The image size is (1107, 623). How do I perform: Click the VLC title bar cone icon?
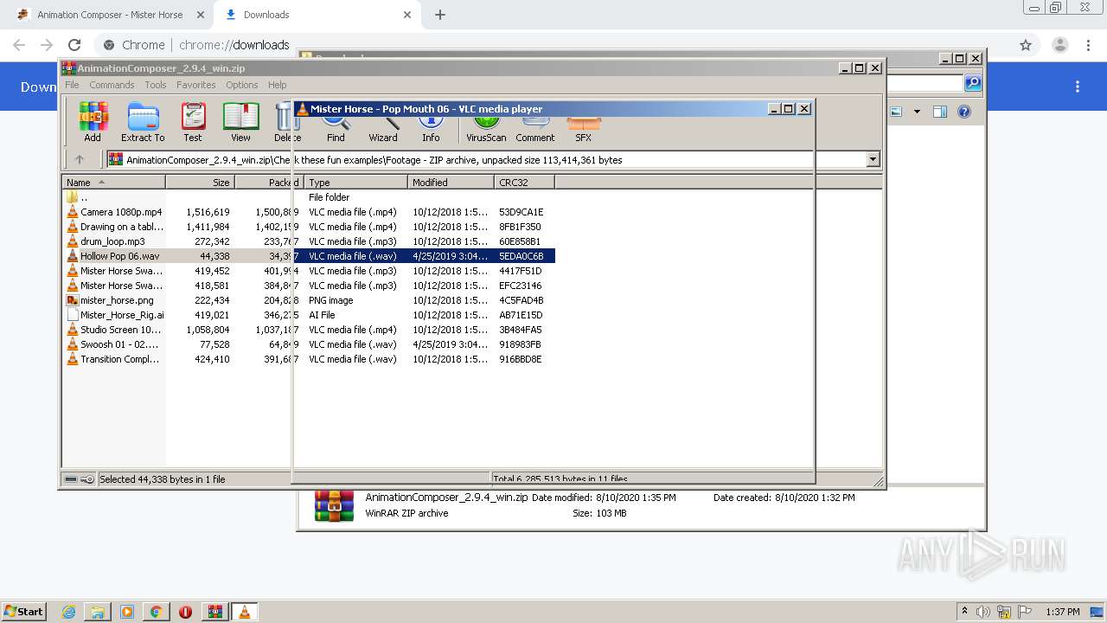click(x=302, y=109)
